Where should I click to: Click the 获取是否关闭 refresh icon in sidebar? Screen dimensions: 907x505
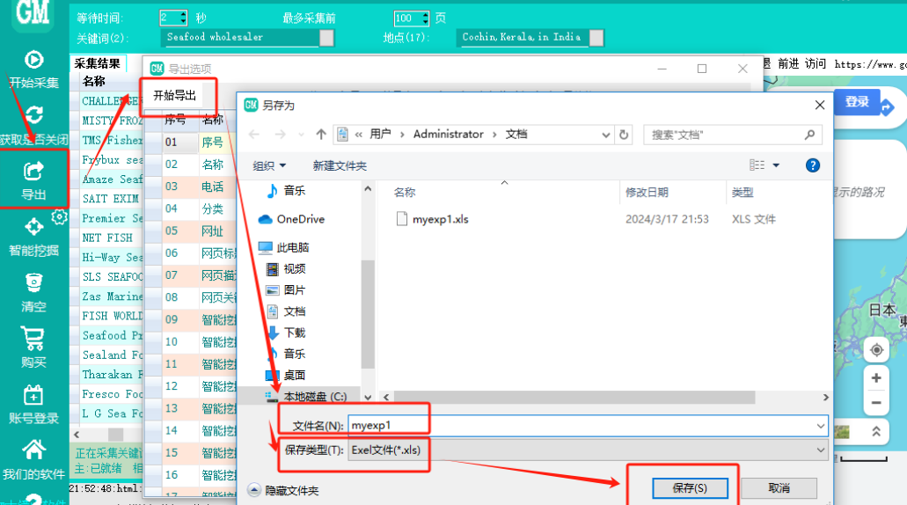33,115
